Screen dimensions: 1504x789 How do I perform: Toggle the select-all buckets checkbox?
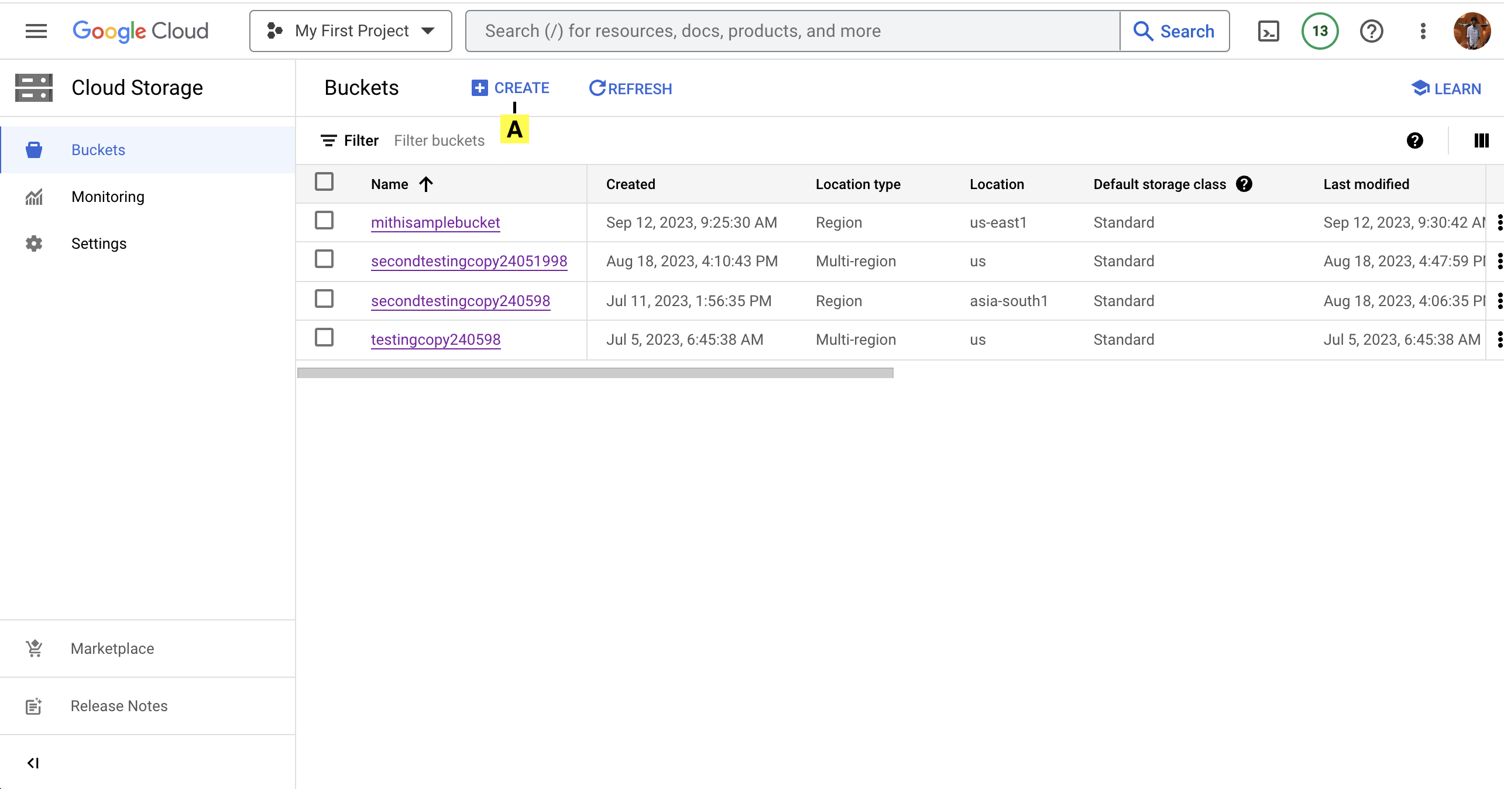324,182
